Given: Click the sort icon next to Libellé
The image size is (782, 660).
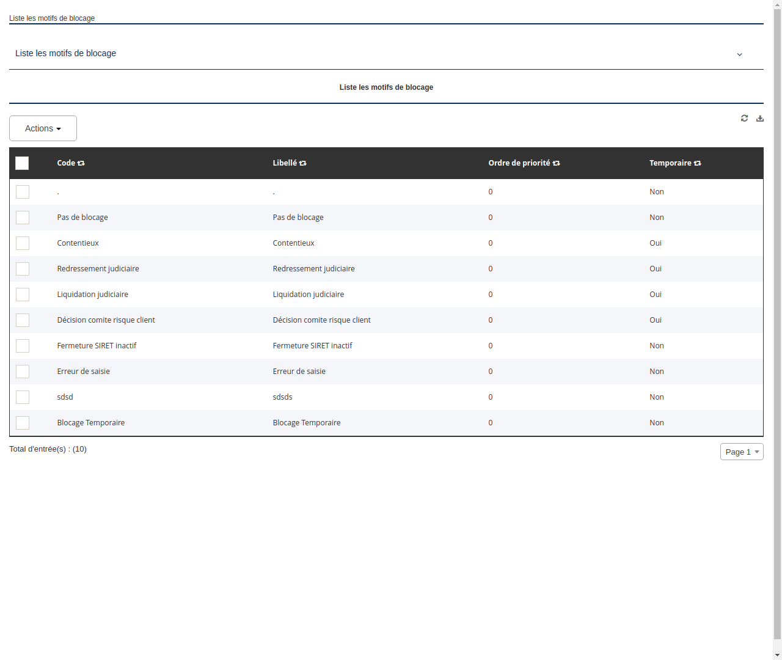Looking at the screenshot, I should tap(303, 163).
